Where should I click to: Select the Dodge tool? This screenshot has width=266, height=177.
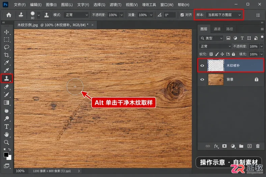click(6, 118)
